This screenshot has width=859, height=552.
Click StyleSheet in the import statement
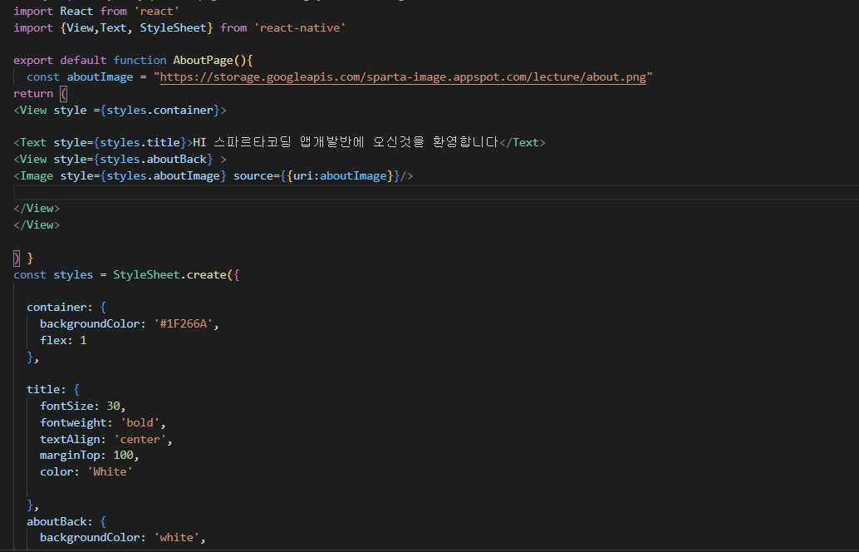173,28
